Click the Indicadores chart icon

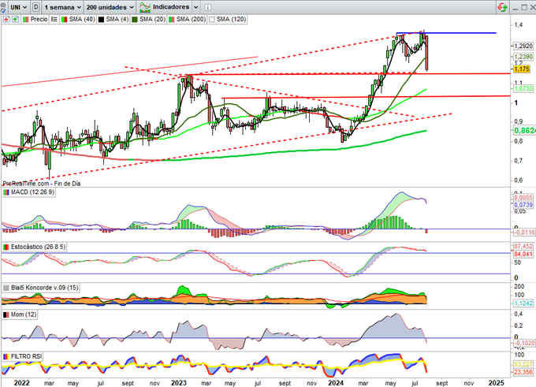point(145,7)
